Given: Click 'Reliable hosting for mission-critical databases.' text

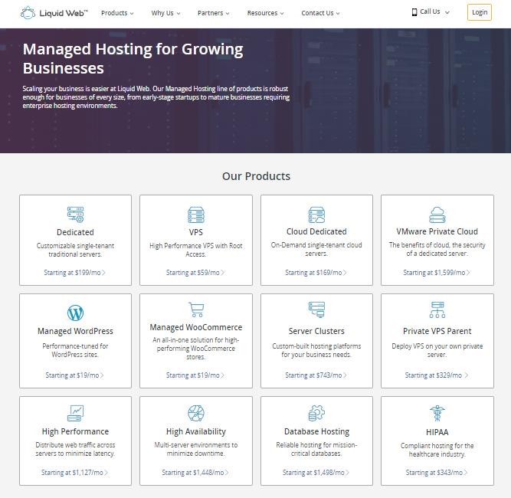Looking at the screenshot, I should click(316, 449).
